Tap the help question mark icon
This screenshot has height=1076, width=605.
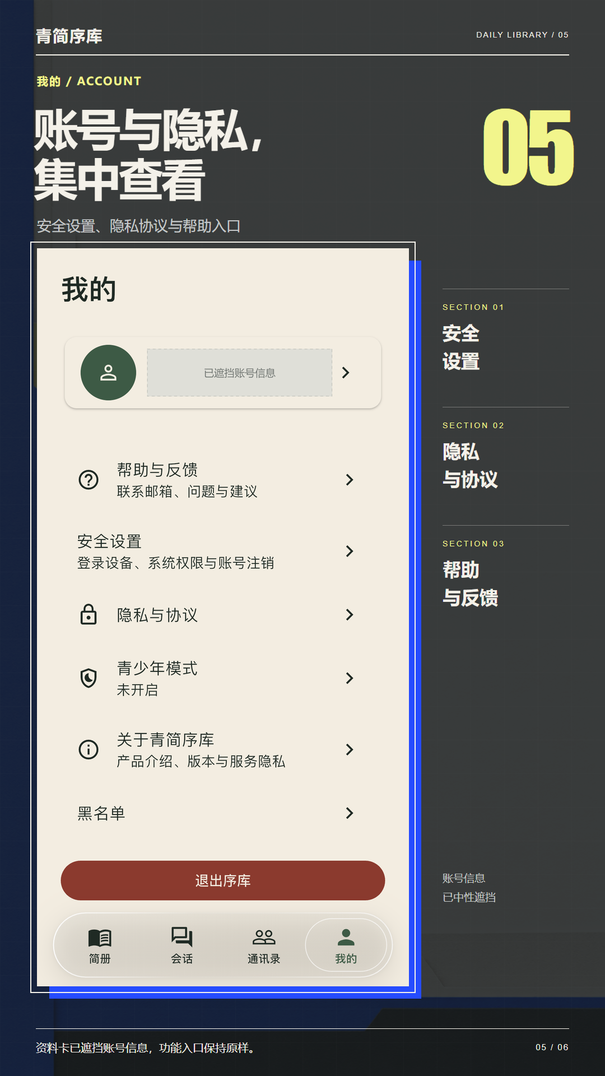tap(89, 480)
